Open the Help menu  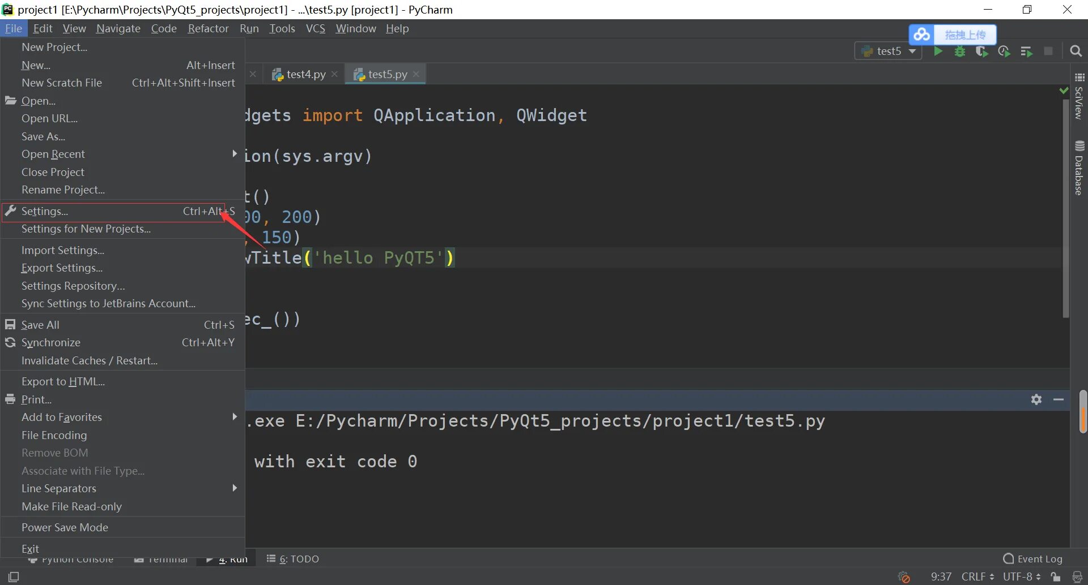pyautogui.click(x=397, y=28)
